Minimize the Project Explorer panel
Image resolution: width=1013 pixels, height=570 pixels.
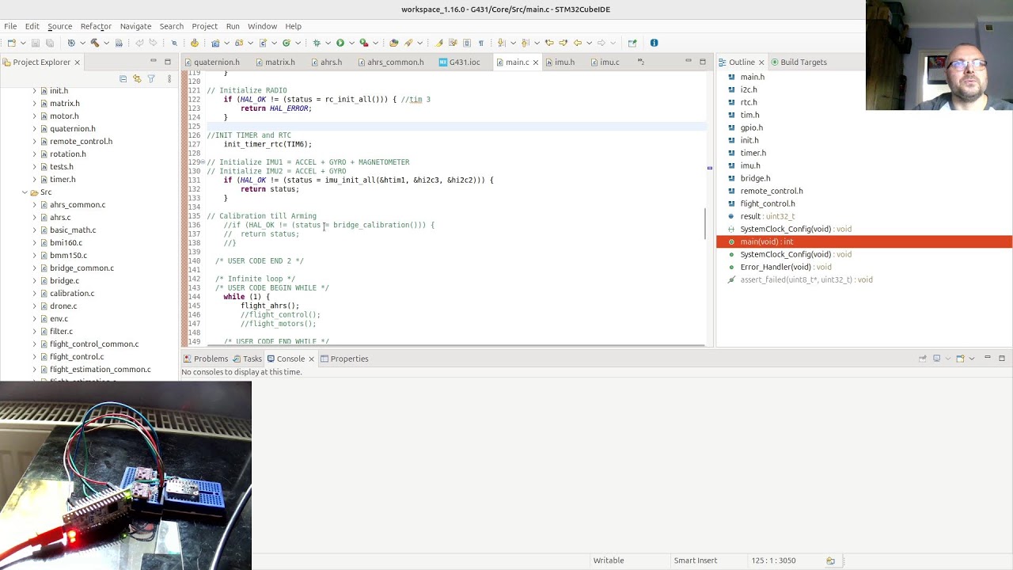click(153, 62)
